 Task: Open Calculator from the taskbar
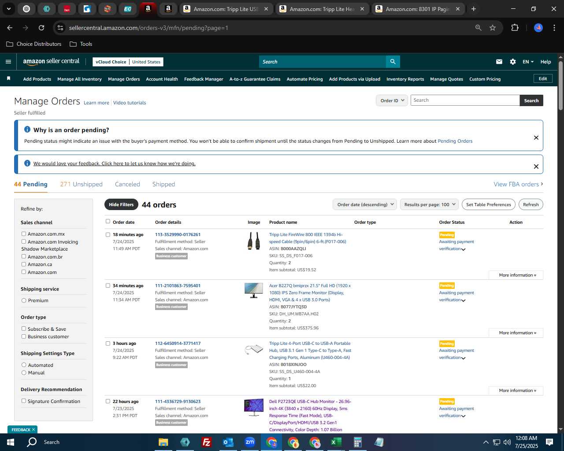coord(358,442)
